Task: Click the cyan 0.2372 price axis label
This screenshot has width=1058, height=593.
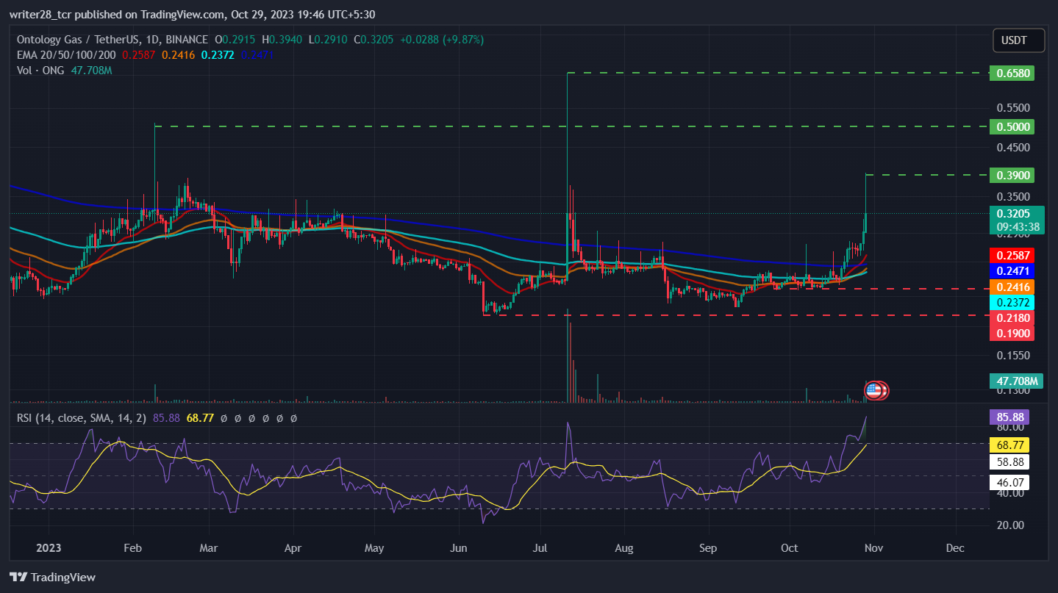Action: click(x=1012, y=302)
